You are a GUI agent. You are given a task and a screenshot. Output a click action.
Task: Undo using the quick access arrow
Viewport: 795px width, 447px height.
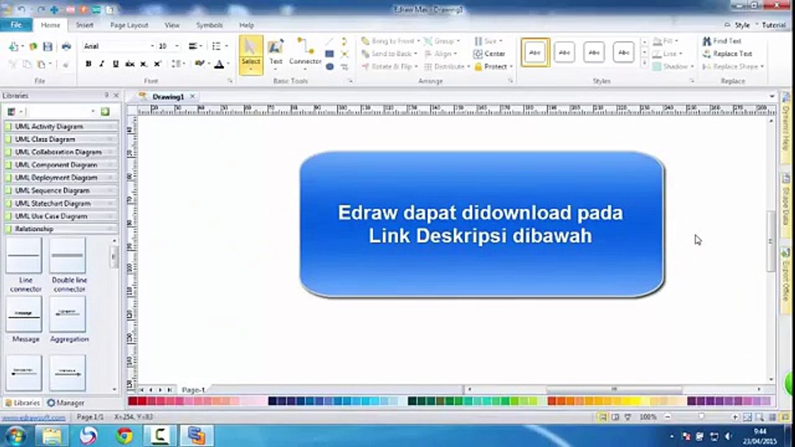[x=21, y=10]
